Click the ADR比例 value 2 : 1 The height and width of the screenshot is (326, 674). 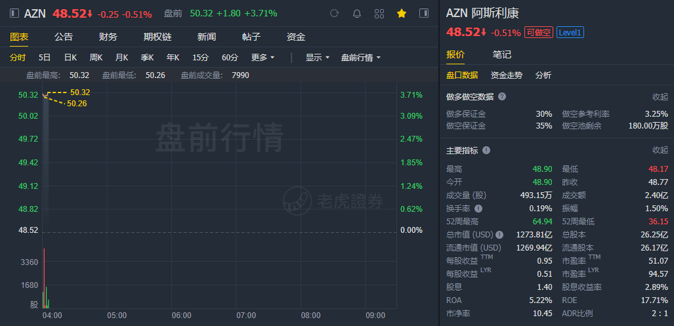click(659, 314)
